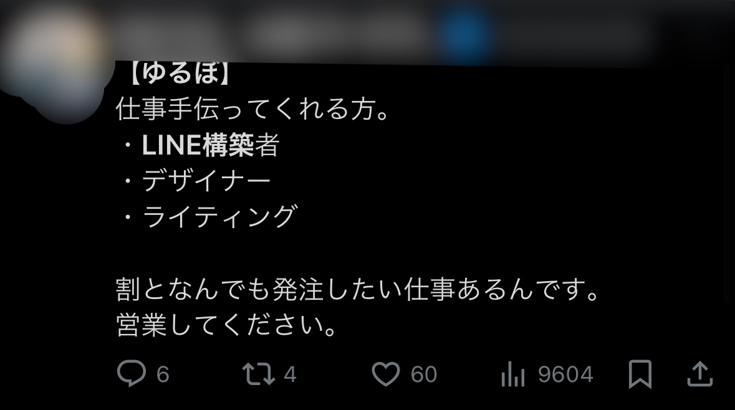Repost the tweet using the retweet icon
The image size is (735, 410).
click(258, 374)
